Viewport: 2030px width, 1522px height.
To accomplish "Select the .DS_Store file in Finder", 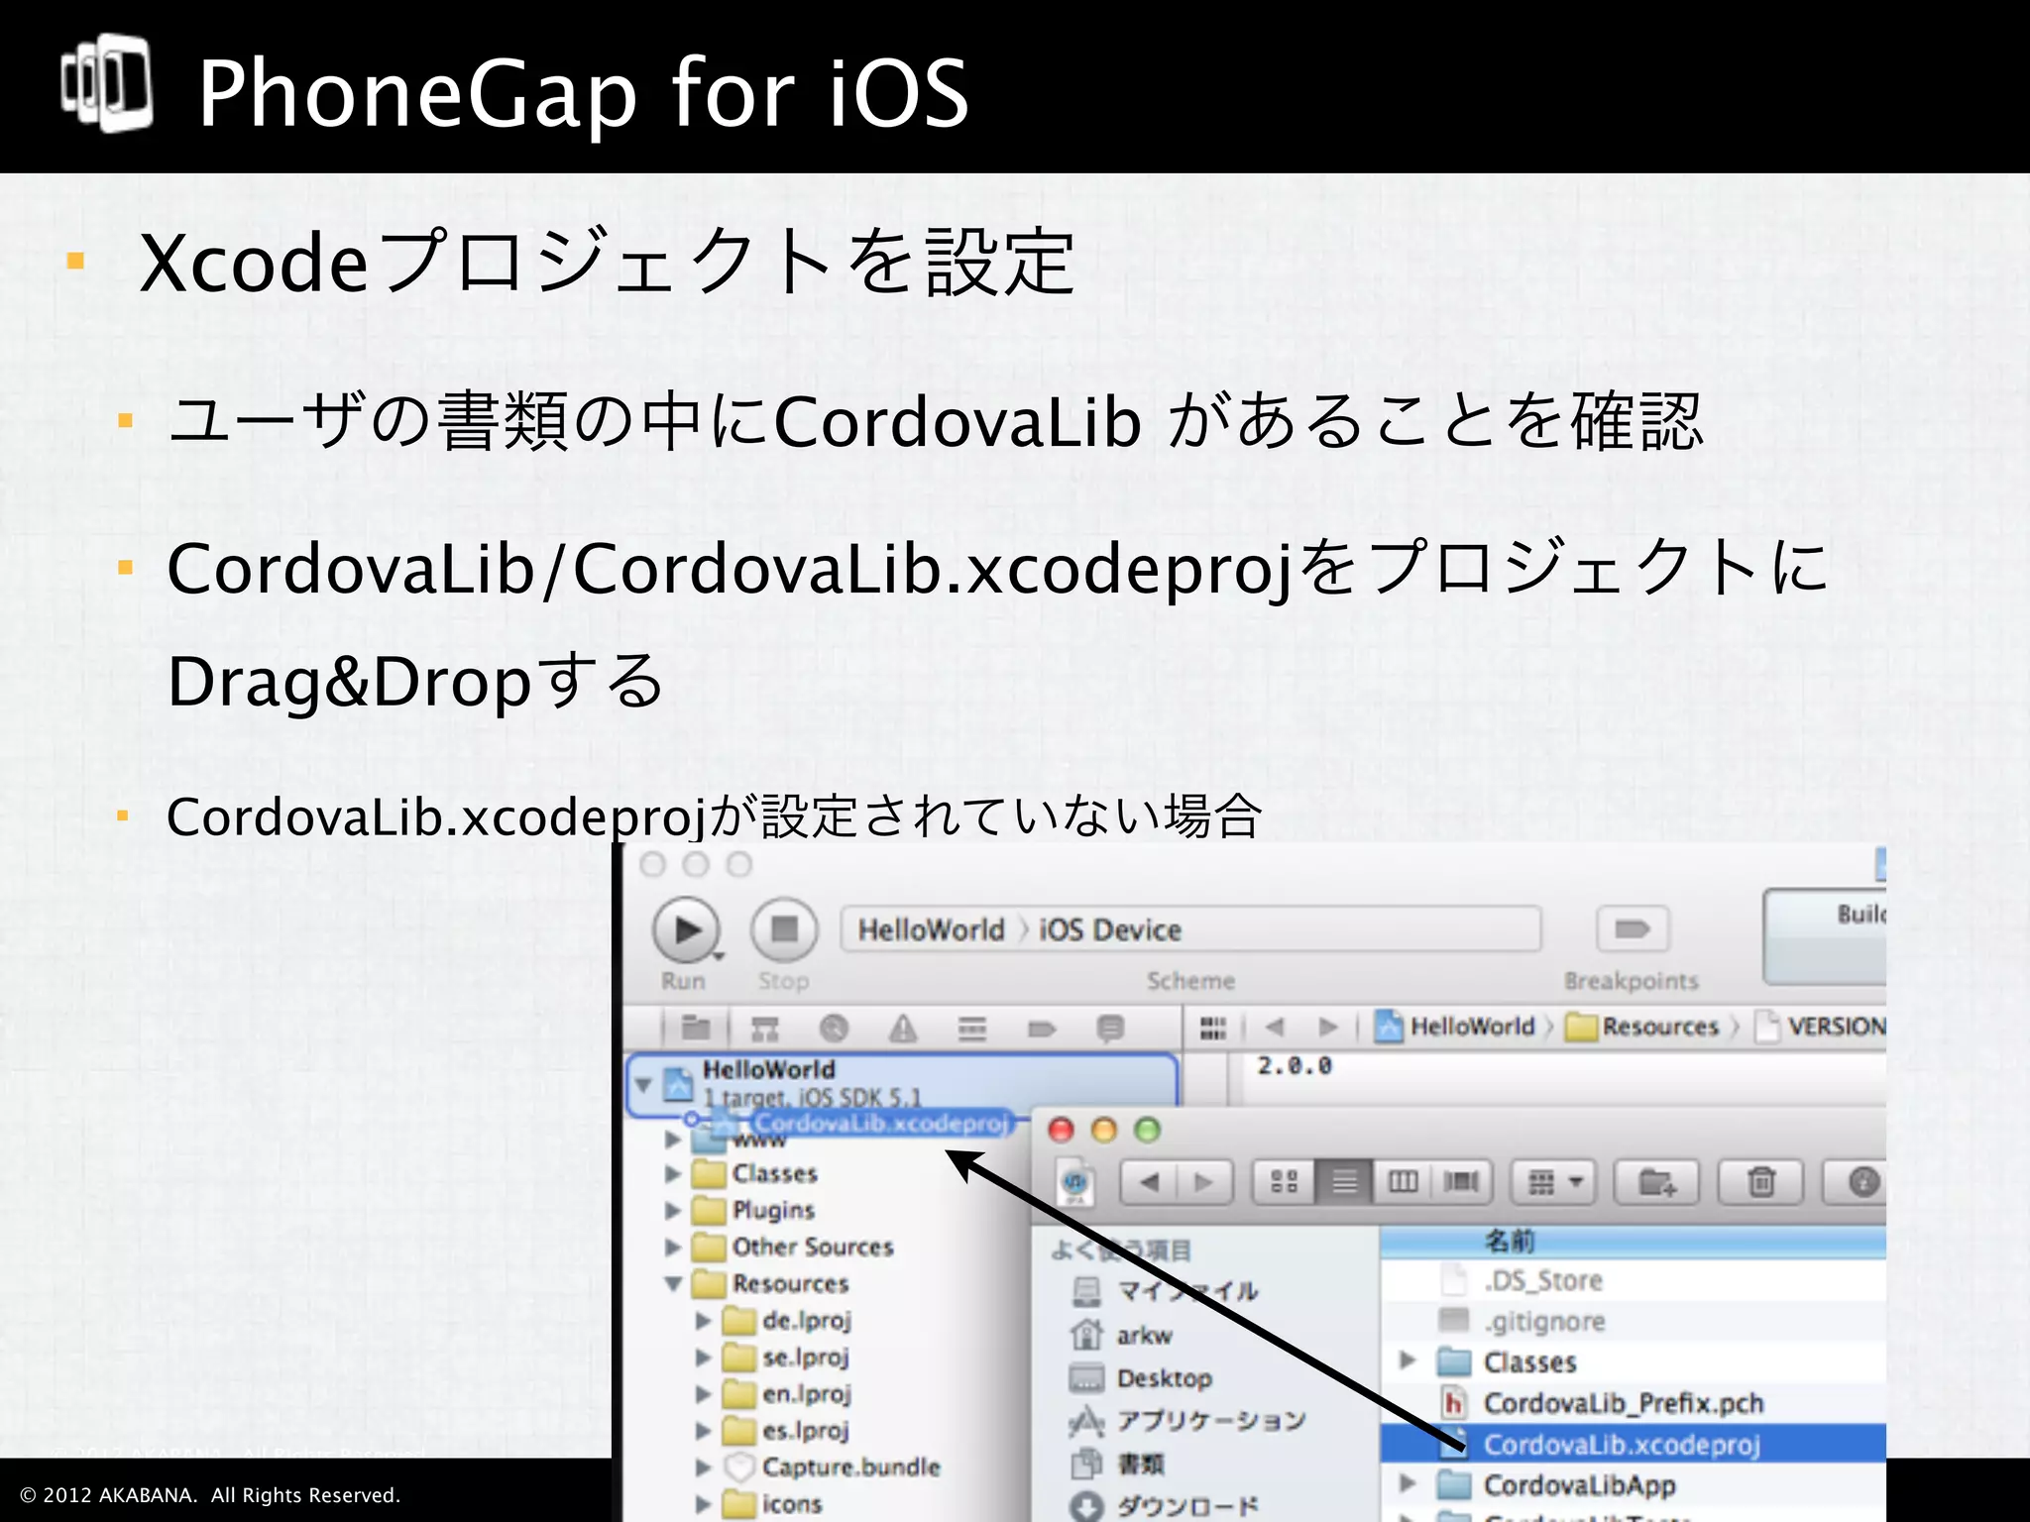I will (x=1542, y=1281).
